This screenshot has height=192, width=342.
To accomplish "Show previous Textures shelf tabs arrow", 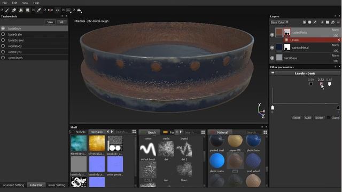I will tap(108, 132).
